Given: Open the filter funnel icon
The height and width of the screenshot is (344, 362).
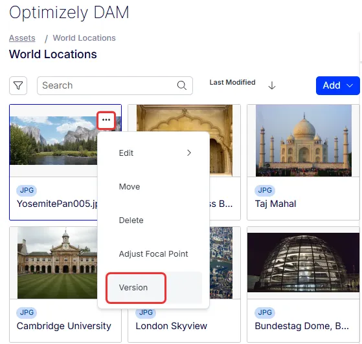Looking at the screenshot, I should coord(18,86).
